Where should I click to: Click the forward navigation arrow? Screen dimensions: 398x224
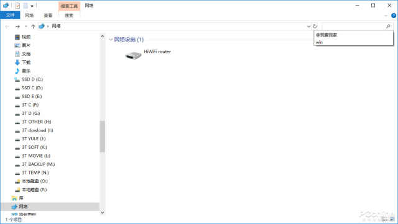pyautogui.click(x=17, y=26)
